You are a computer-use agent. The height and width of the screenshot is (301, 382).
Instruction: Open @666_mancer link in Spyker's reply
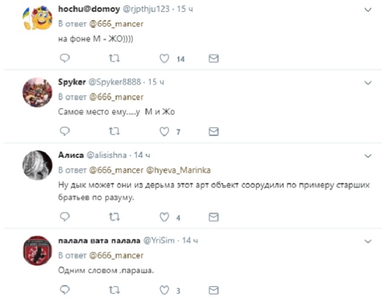coord(116,97)
